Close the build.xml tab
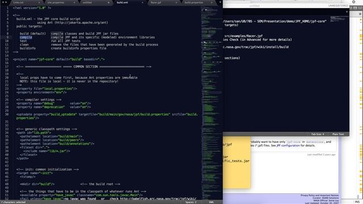363x204 pixels. [x=142, y=2]
